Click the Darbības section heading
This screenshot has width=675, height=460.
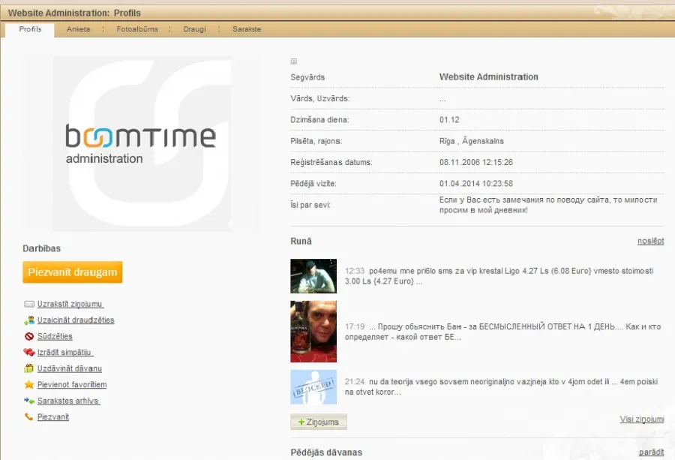tap(42, 248)
